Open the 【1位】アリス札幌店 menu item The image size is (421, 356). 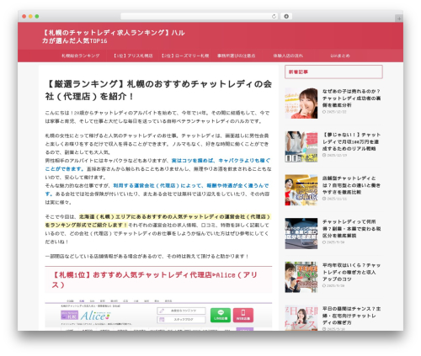pos(133,56)
